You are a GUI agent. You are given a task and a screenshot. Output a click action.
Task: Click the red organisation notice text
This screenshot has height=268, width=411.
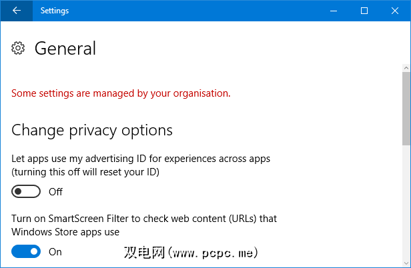(121, 93)
